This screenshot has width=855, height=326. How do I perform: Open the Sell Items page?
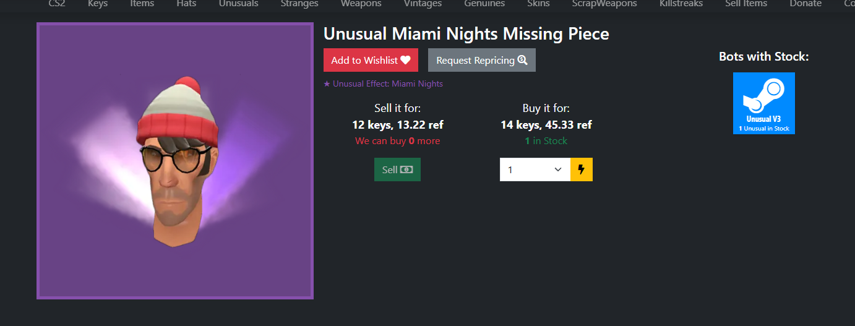[746, 4]
